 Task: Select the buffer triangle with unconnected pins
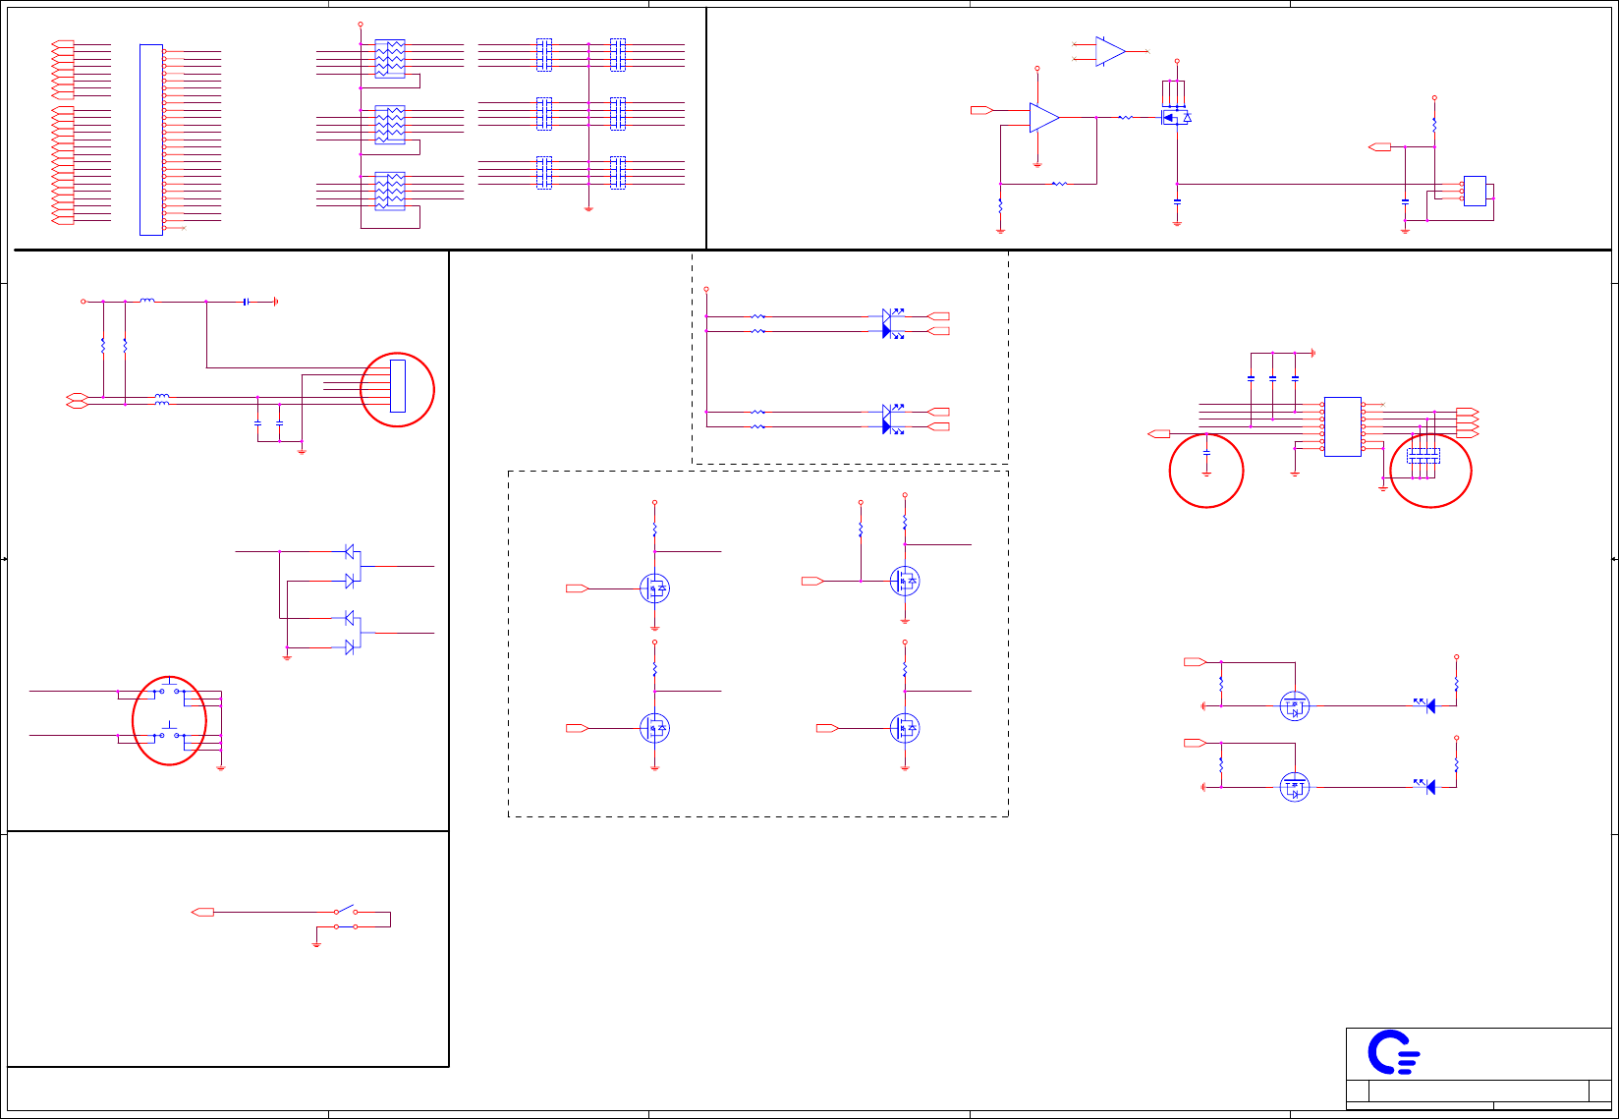point(1111,51)
